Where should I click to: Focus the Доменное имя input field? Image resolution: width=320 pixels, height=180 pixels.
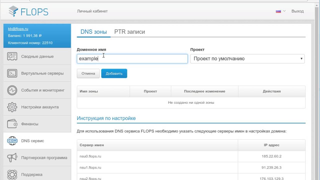tap(132, 59)
